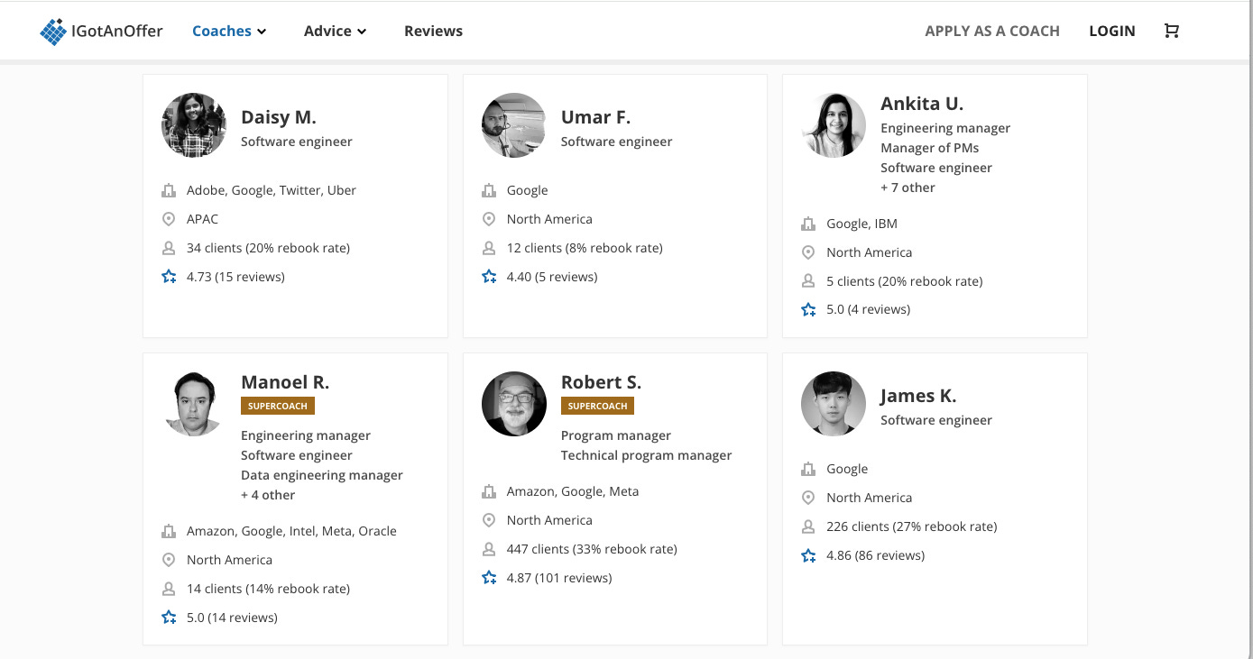1253x659 pixels.
Task: Open Daisy M.'s coach profile name
Action: (279, 117)
